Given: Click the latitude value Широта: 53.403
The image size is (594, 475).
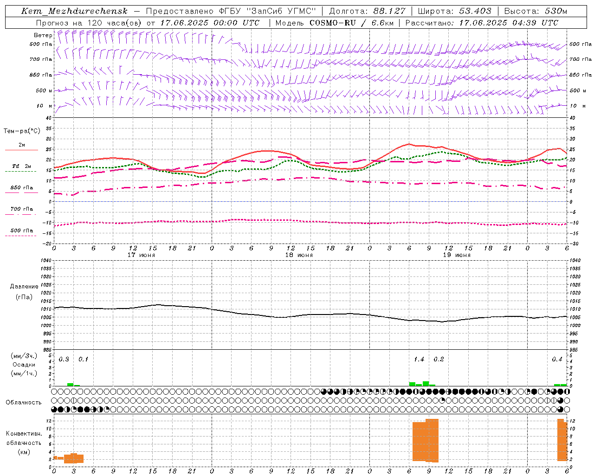Looking at the screenshot, I should coord(454,11).
